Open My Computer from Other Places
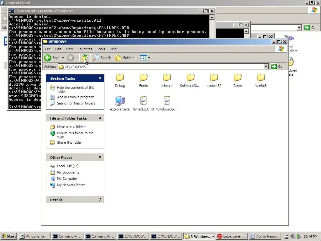The width and height of the screenshot is (321, 241). coord(67,179)
